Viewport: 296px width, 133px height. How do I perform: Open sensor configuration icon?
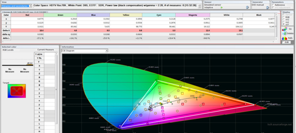[x=248, y=7]
